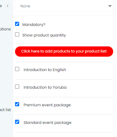117x137 pixels.
Task: Click the Show product quantity label
Action: coord(44,35)
